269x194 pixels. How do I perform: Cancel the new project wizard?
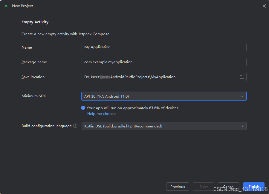pyautogui.click(x=228, y=187)
